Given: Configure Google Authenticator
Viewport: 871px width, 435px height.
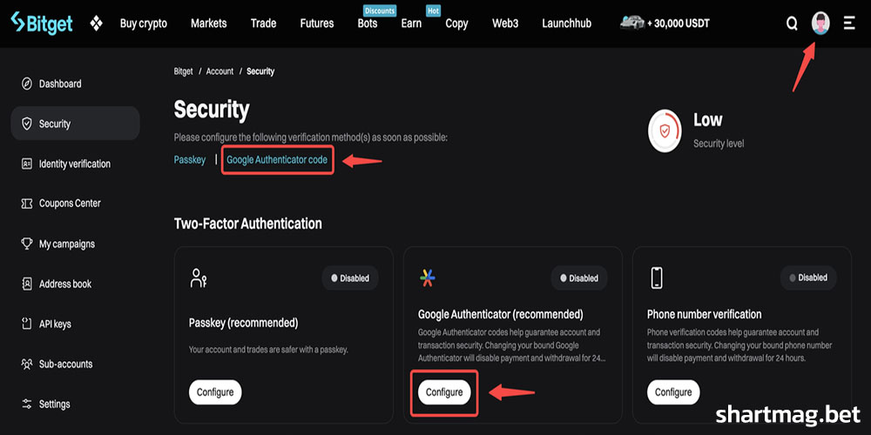Looking at the screenshot, I should (444, 392).
